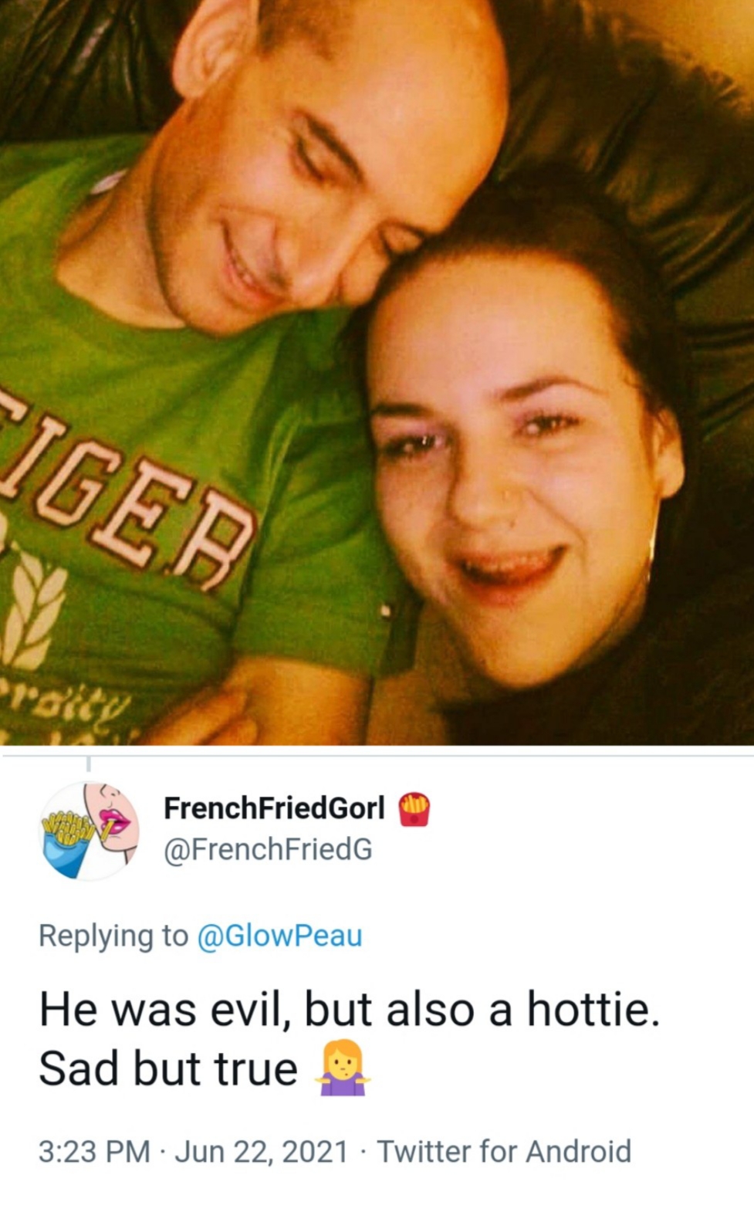754x1205 pixels.
Task: Open the attached photo of the couple
Action: [377, 372]
